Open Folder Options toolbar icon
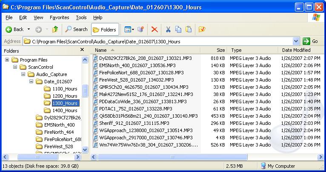This screenshot has width=326, height=172. tap(202, 29)
